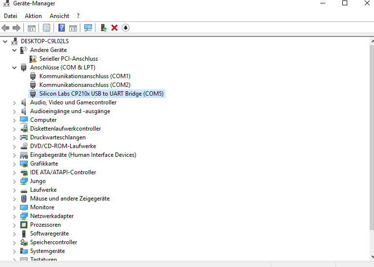Click the vertical scrollbar thumb
Screen dimensions: 374x267
pyautogui.click(x=372, y=137)
